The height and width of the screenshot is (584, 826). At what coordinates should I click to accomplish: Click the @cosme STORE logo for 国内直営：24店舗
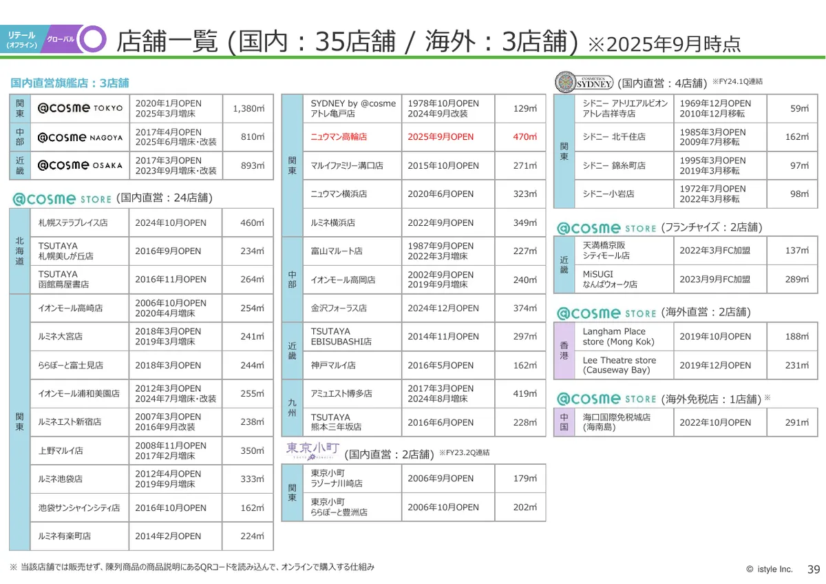[x=61, y=198]
